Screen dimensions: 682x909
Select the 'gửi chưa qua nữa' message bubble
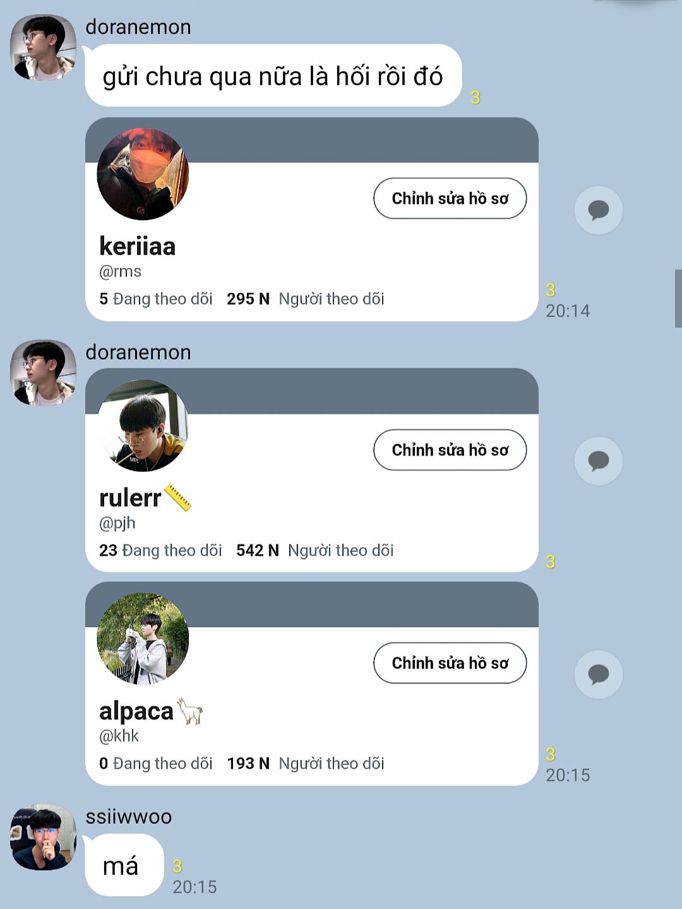(273, 76)
